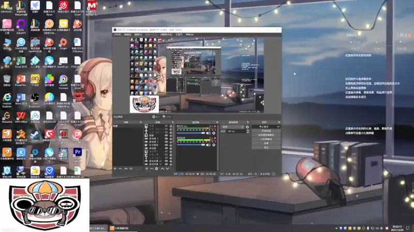Open the GOG GALAXY desktop icon

click(21, 27)
